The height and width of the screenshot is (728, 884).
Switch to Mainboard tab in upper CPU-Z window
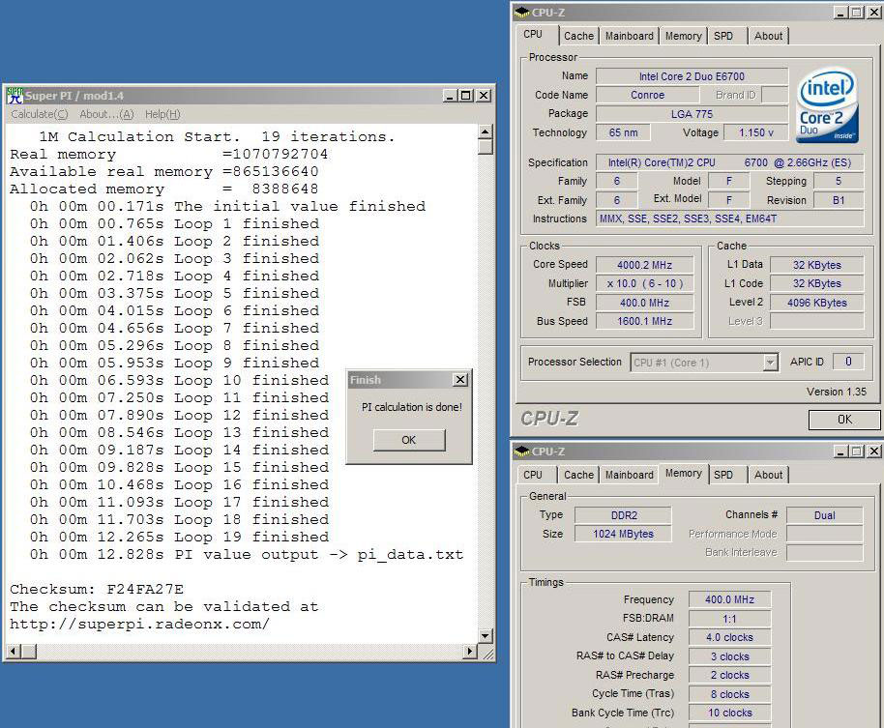click(630, 36)
